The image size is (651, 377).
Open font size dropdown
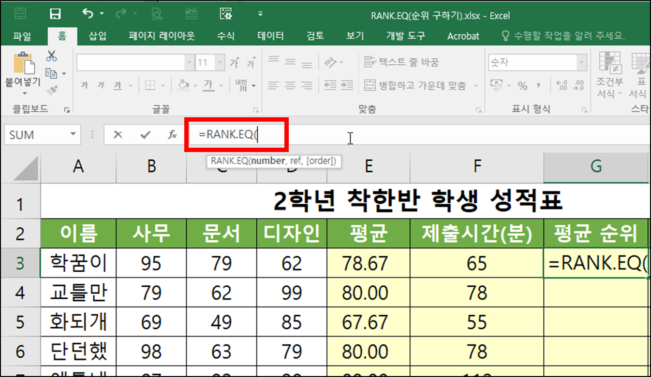220,63
